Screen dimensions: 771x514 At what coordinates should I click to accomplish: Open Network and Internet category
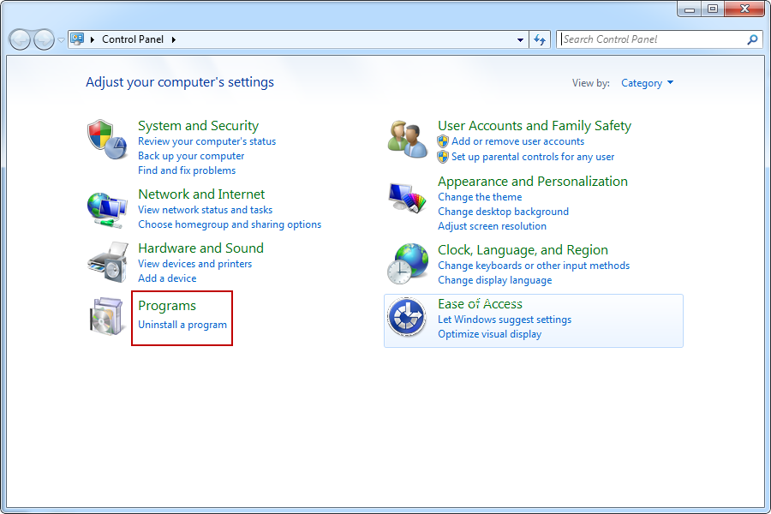coord(201,194)
